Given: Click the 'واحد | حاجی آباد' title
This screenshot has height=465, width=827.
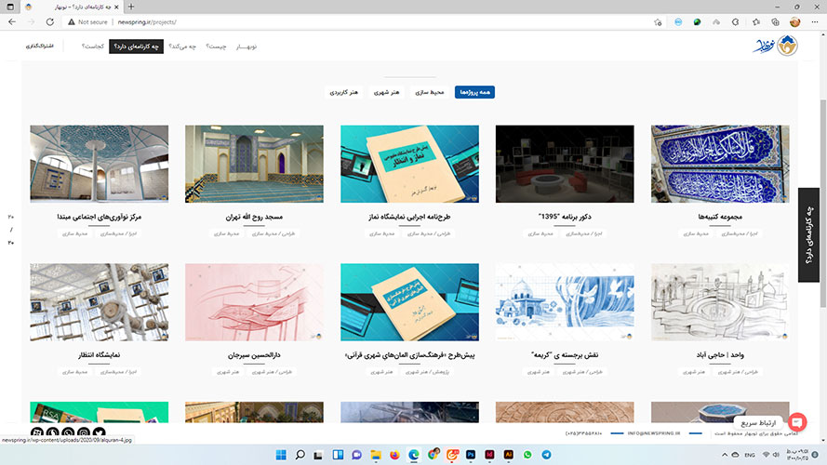Looking at the screenshot, I should [x=720, y=355].
